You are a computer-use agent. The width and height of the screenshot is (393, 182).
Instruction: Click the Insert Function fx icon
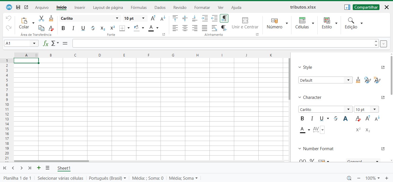(45, 44)
